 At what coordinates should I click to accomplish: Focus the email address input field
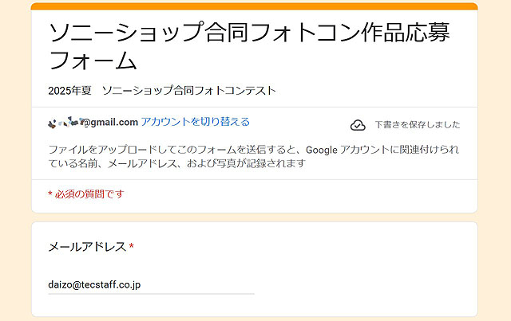(151, 284)
